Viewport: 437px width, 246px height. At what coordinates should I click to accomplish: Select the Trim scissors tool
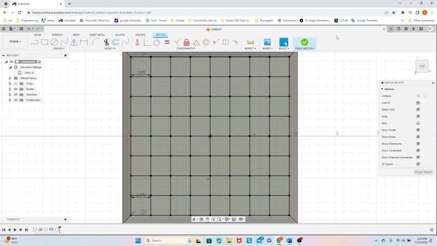pos(107,42)
